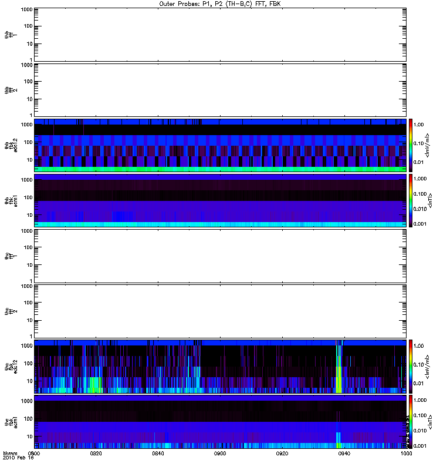The width and height of the screenshot is (440, 470).
Task: Click the "thc fbk scm1" axis label
Action: pos(11,422)
